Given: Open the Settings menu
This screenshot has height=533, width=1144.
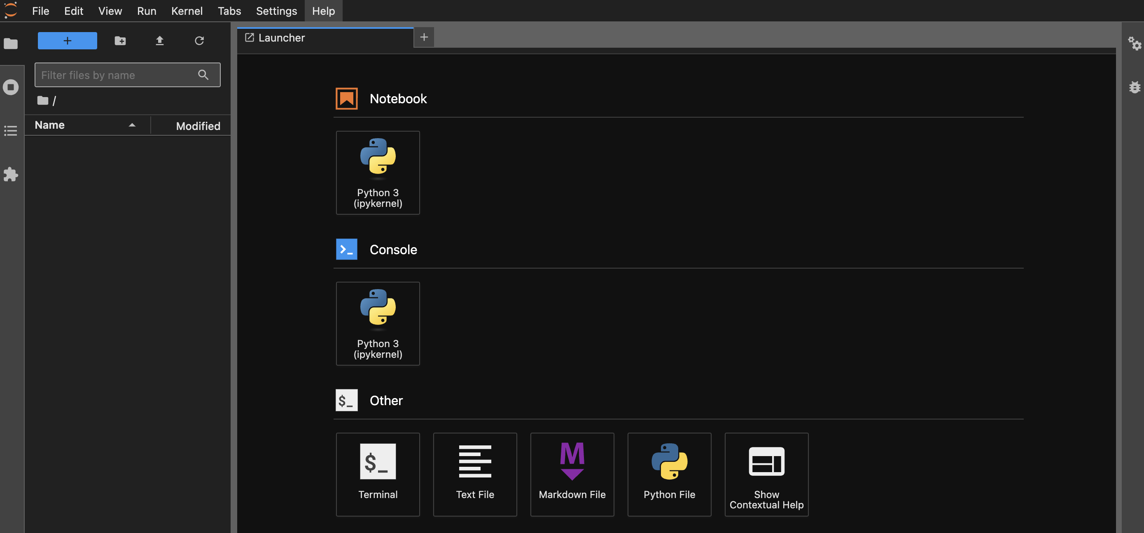Looking at the screenshot, I should (x=276, y=11).
